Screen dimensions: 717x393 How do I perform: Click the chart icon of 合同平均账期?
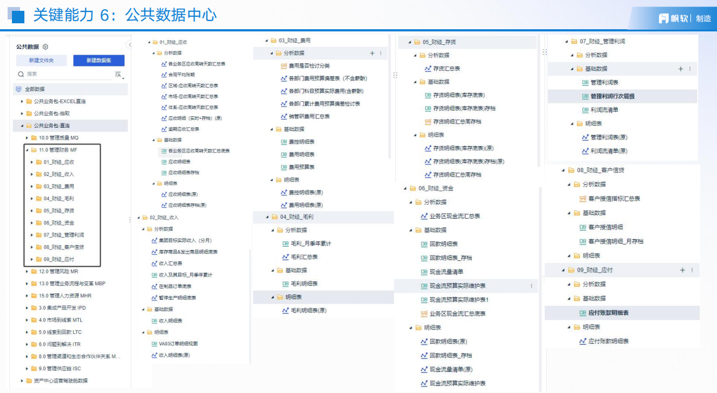[x=164, y=75]
